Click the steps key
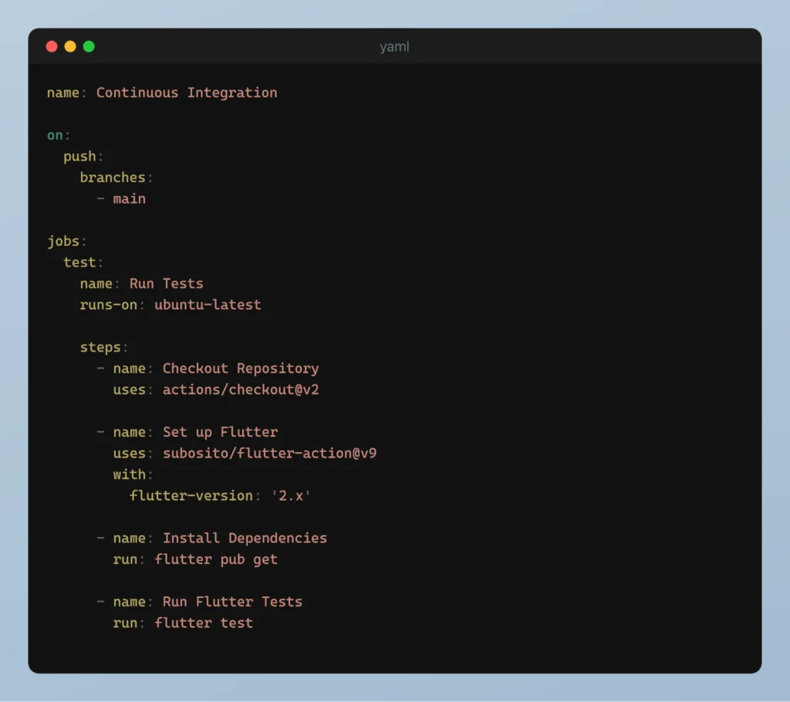Image resolution: width=790 pixels, height=702 pixels. coord(100,347)
